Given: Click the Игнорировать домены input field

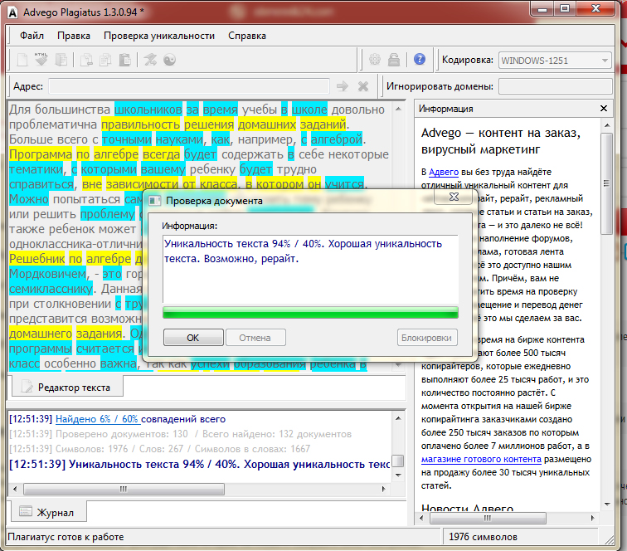Looking at the screenshot, I should point(555,86).
